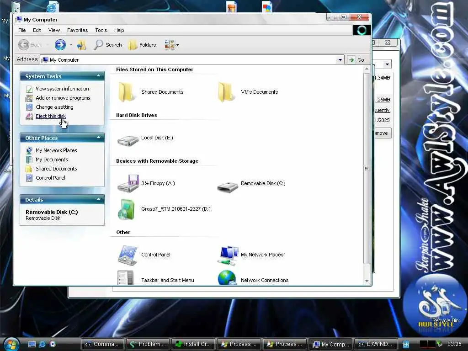The width and height of the screenshot is (468, 351).
Task: Open the View menu
Action: coord(54,30)
